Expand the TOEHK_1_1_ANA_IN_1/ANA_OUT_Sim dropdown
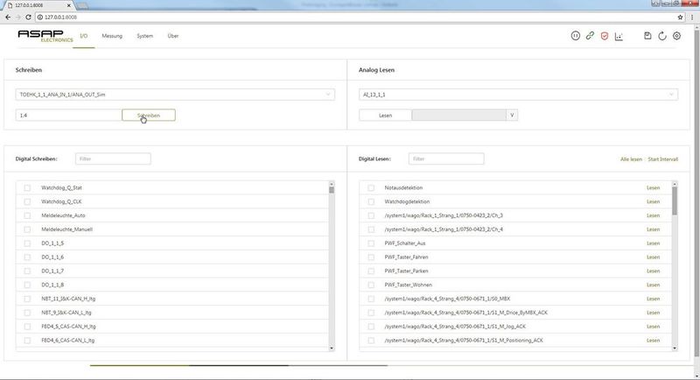 [x=175, y=95]
